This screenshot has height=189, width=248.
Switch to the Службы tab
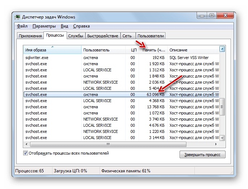point(76,36)
